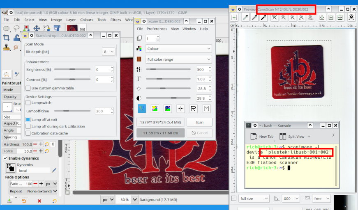The width and height of the screenshot is (358, 210).
Task: Enable Use custom gamma table checkbox
Action: pyautogui.click(x=28, y=88)
